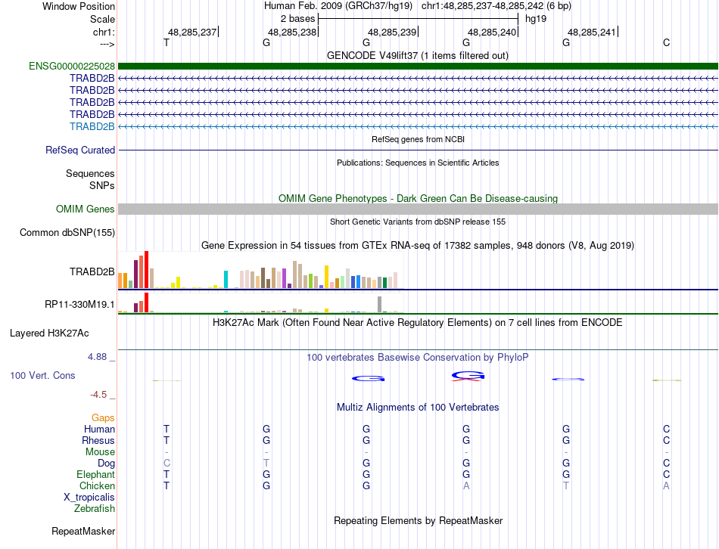719x549 pixels.
Task: Click the Common dbSNP(155) label
Action: [x=67, y=232]
